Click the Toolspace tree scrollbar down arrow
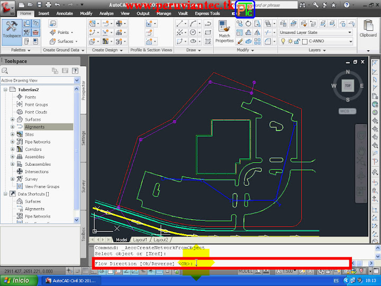 point(76,220)
